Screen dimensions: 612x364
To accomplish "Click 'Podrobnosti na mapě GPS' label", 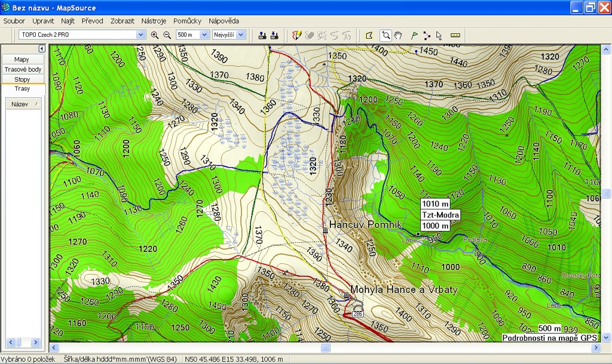I will 550,338.
